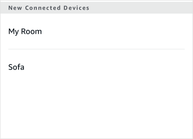Open the My Room list entry

(x=96, y=31)
